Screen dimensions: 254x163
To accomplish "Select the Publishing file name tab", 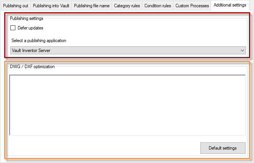I will click(x=92, y=6).
